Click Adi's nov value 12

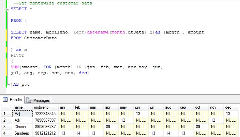click(216, 120)
